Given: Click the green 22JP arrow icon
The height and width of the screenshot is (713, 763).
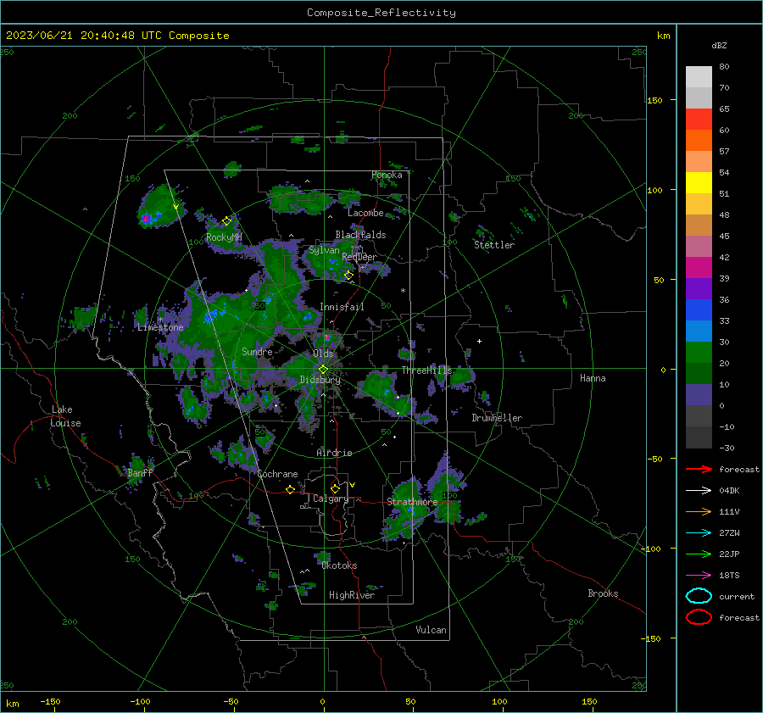Looking at the screenshot, I should 699,554.
